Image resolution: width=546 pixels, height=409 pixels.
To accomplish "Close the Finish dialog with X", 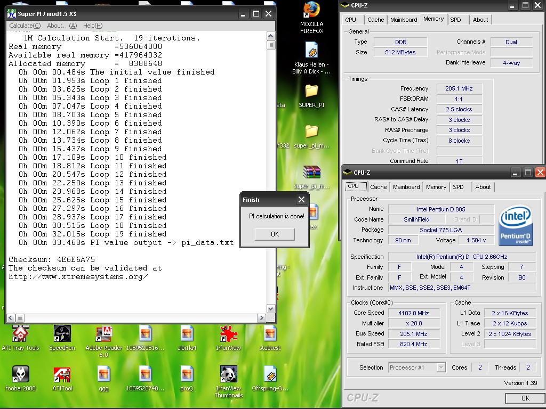I will 301,200.
